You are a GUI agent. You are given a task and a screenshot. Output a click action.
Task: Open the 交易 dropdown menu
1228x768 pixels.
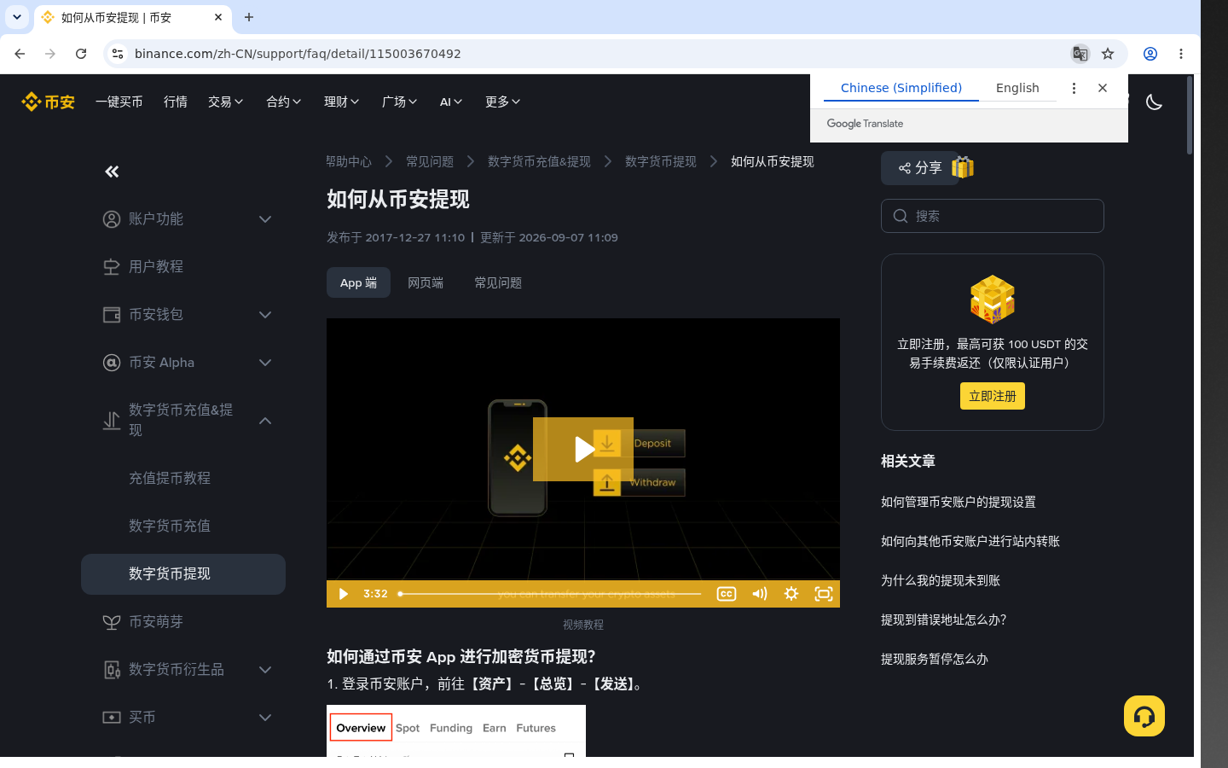226,102
